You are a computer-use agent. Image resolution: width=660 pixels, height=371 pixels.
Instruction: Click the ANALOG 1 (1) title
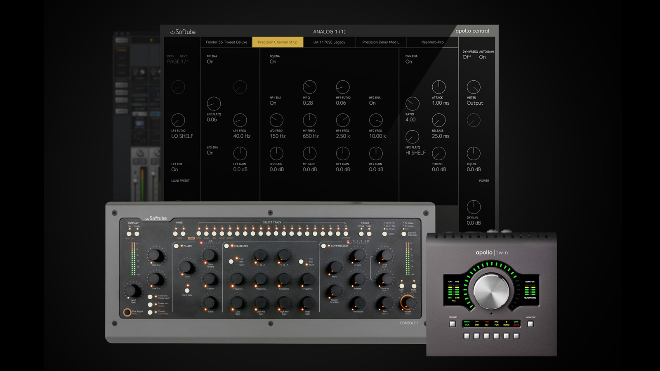coord(329,31)
